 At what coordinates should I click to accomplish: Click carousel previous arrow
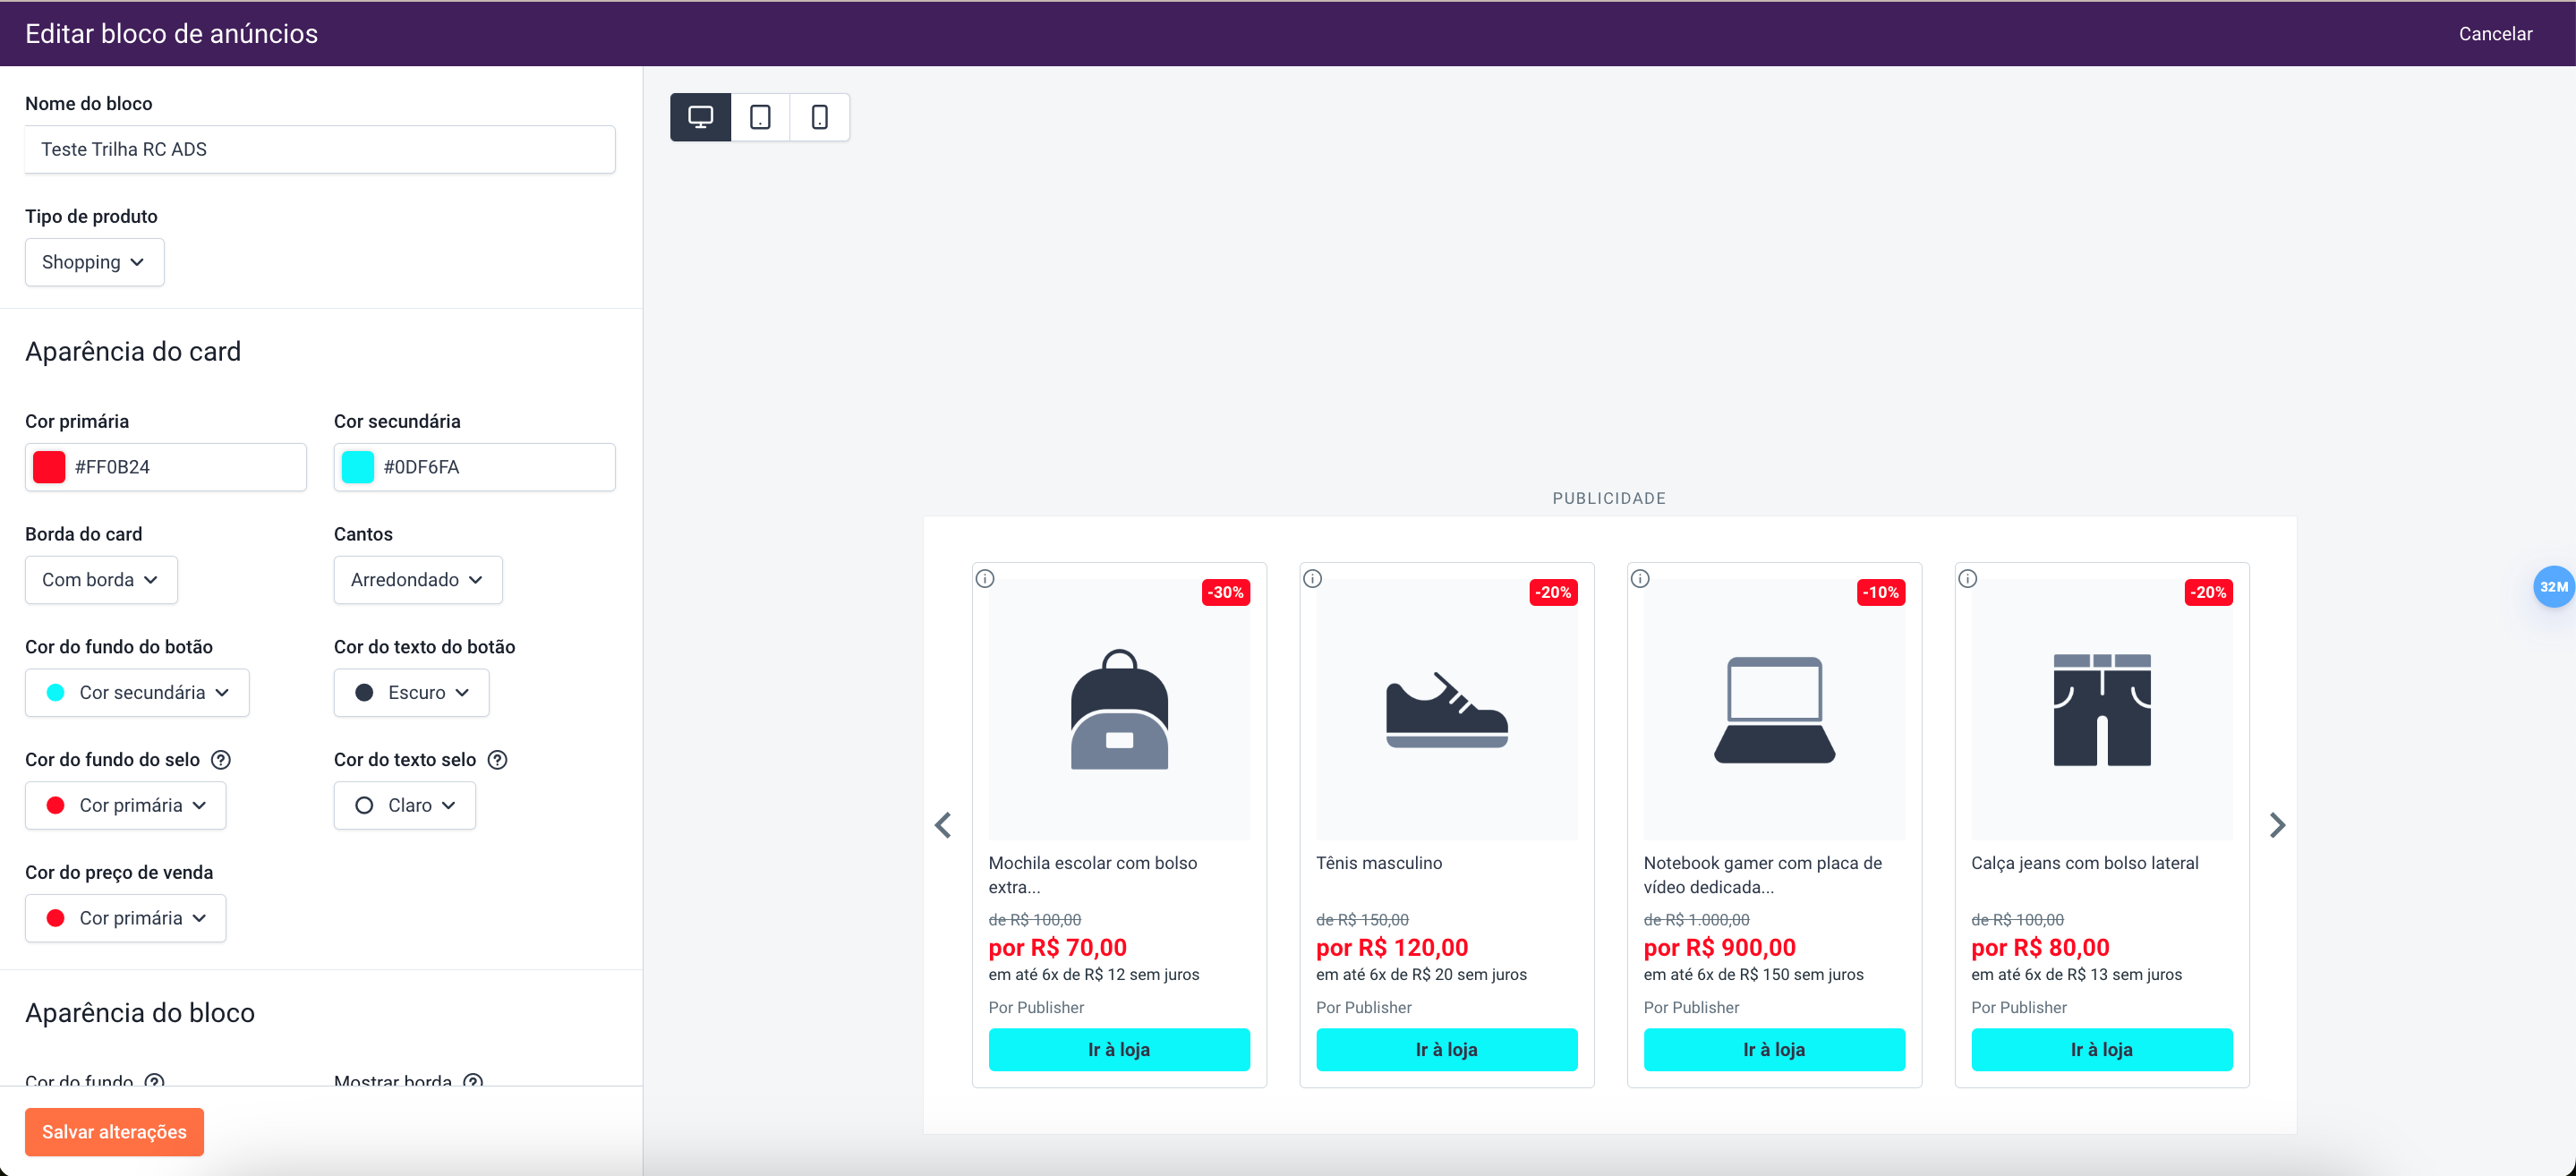(x=943, y=825)
